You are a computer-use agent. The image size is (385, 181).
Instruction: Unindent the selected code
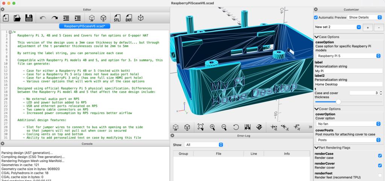click(x=66, y=18)
